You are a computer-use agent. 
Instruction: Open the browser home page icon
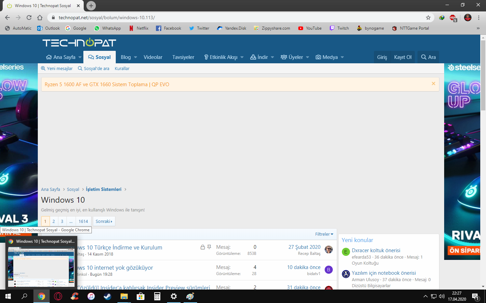[40, 18]
